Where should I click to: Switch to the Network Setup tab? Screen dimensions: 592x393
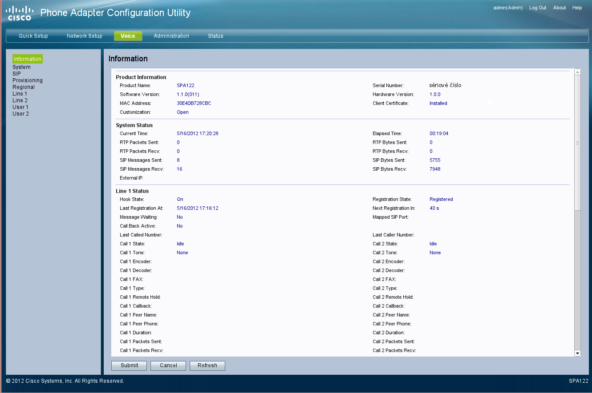tap(84, 36)
